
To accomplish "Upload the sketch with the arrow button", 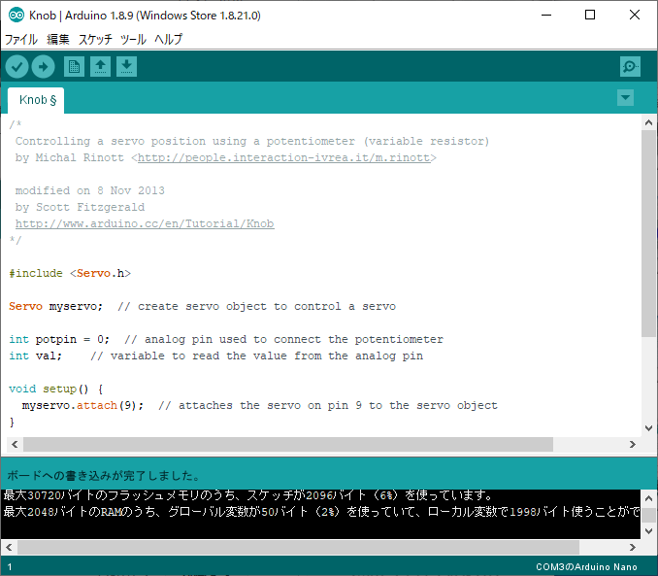I will [44, 66].
